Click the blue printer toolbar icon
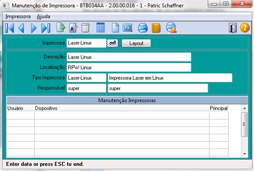The width and height of the screenshot is (254, 171). (143, 28)
